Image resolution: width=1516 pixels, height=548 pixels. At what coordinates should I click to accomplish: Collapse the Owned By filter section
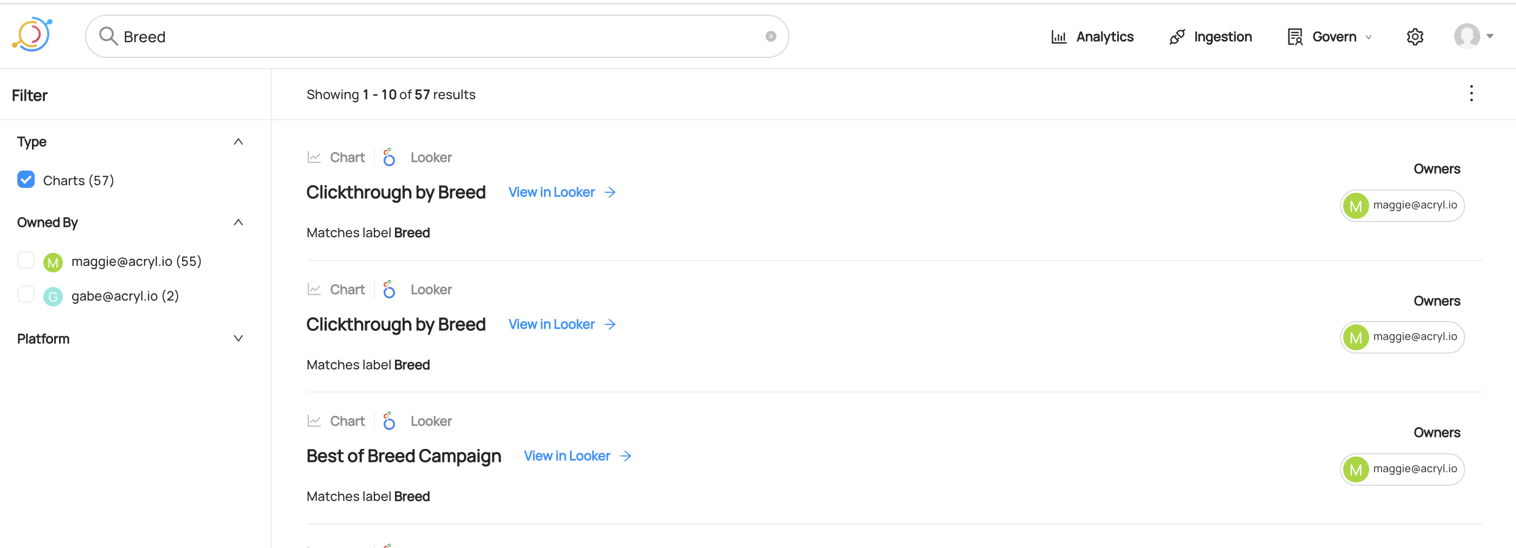238,222
